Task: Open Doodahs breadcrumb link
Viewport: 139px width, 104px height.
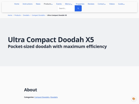Action: click(x=26, y=15)
